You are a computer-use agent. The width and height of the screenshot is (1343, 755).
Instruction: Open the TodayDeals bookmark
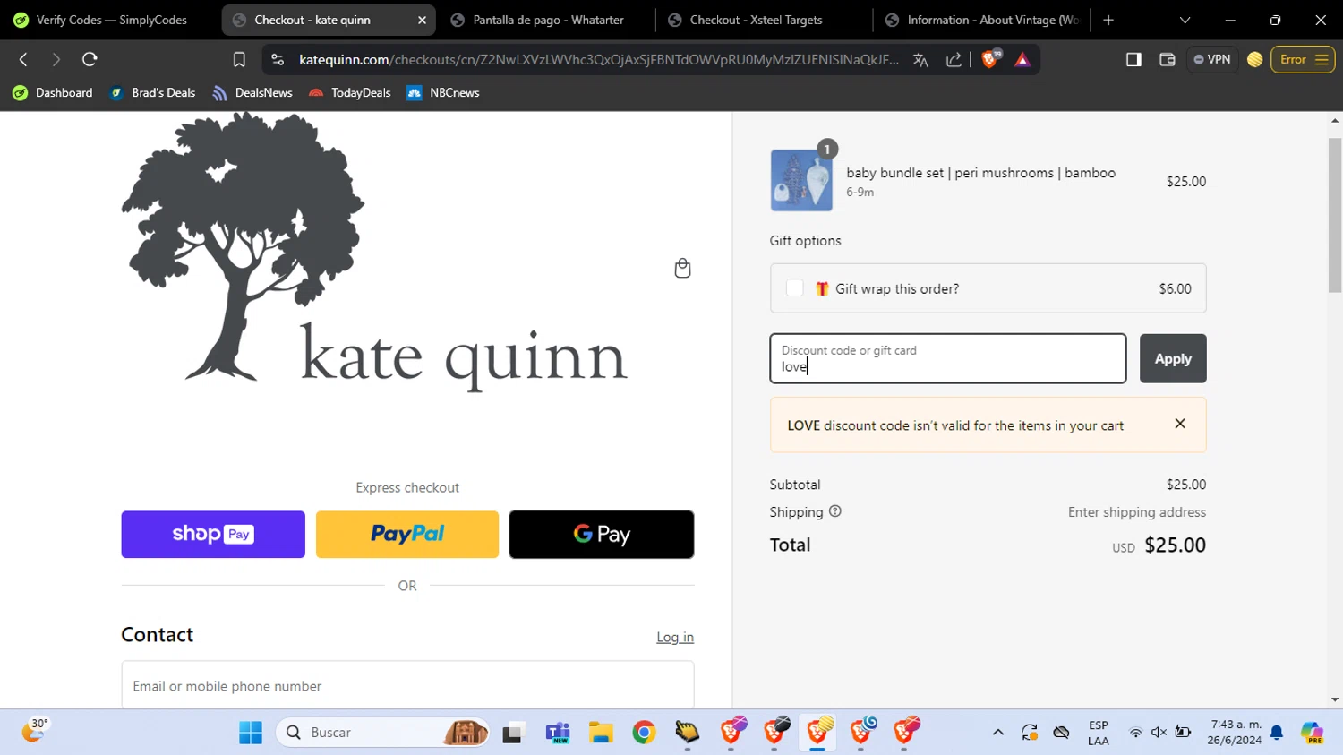(x=349, y=92)
